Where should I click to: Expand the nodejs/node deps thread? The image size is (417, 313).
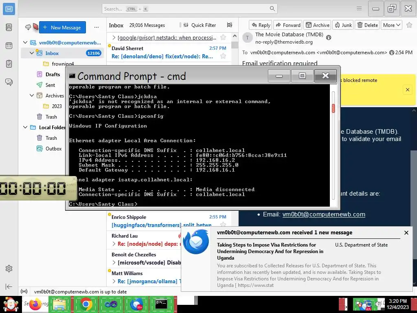pyautogui.click(x=114, y=244)
